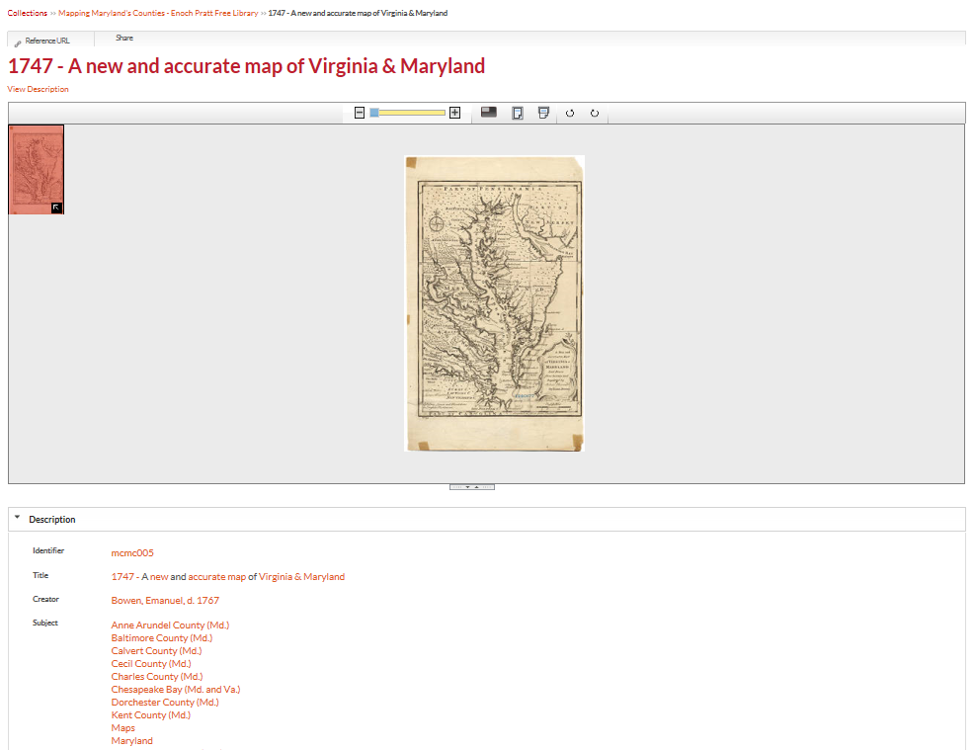
Task: Open the Dorchester County (Md.) subject
Action: 165,703
